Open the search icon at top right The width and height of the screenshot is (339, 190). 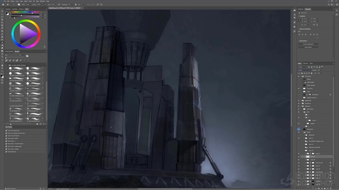coord(329,4)
